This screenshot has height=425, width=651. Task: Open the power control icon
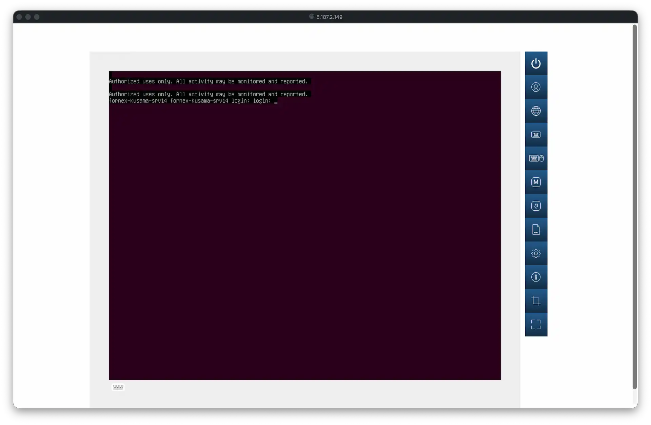[x=536, y=63]
